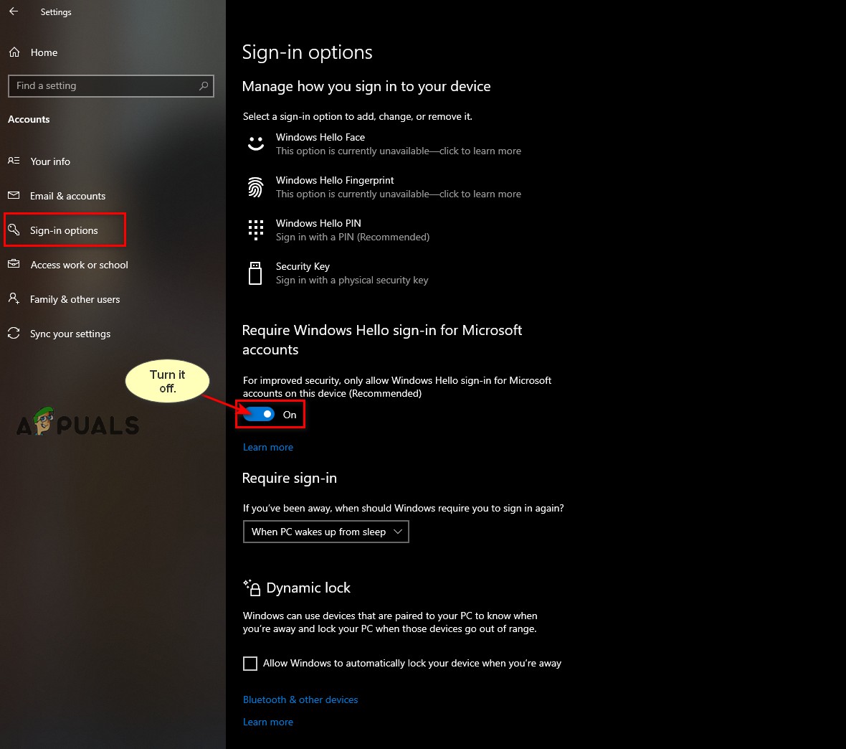
Task: Open Access work or school
Action: [x=80, y=265]
